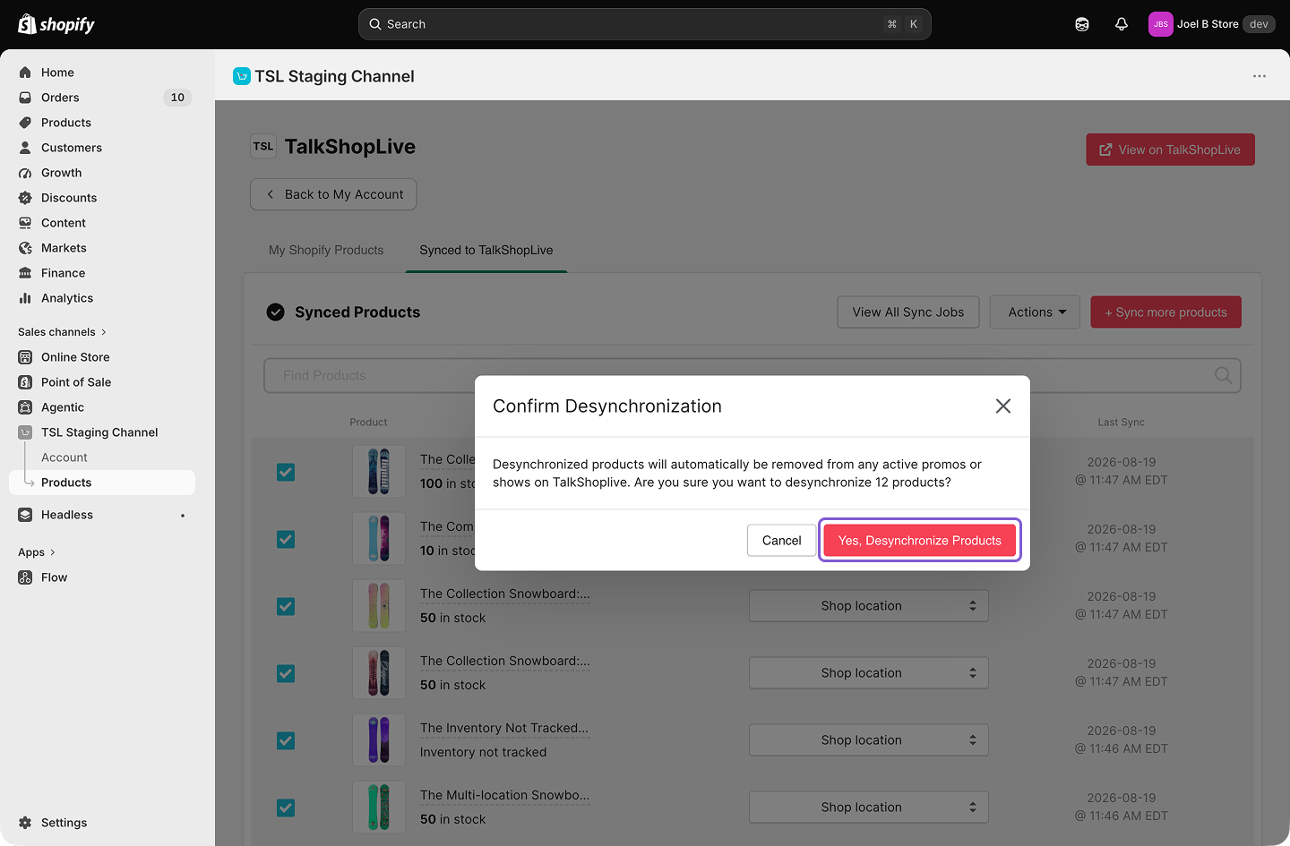This screenshot has height=846, width=1290.
Task: Open Shop location dropdown for Multi-location Snowboard
Action: point(869,808)
